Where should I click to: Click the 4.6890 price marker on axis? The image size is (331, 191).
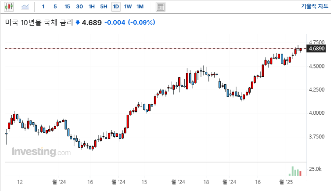pos(316,49)
